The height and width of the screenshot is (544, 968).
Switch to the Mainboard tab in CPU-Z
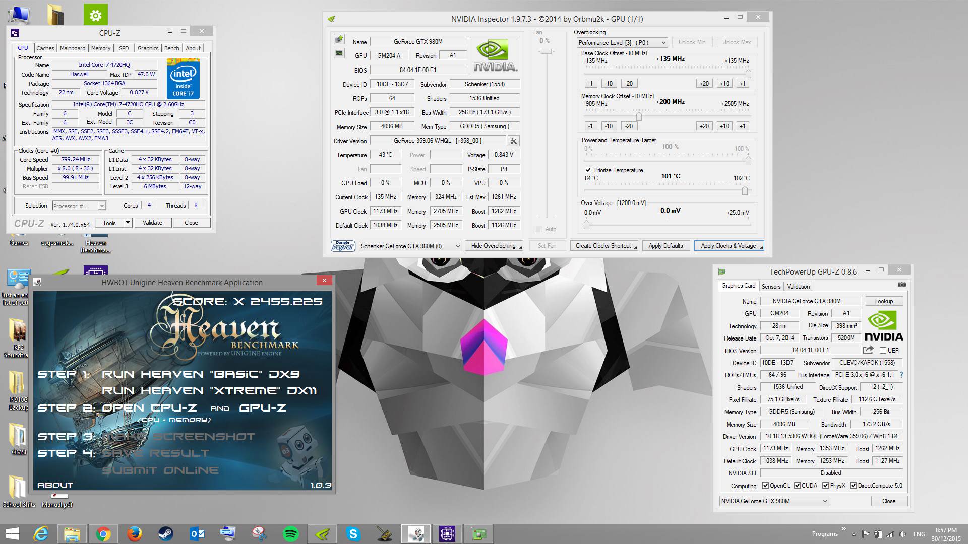[x=73, y=48]
